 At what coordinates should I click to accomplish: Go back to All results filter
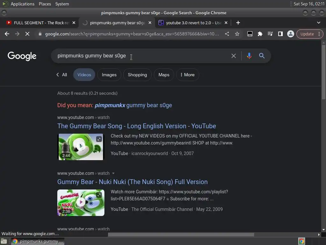62,75
